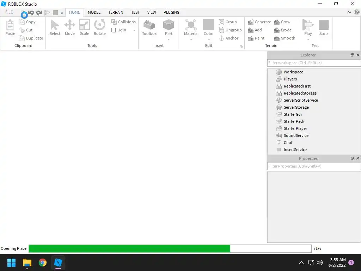Open Chrome from the taskbar
The height and width of the screenshot is (271, 361).
(x=42, y=263)
